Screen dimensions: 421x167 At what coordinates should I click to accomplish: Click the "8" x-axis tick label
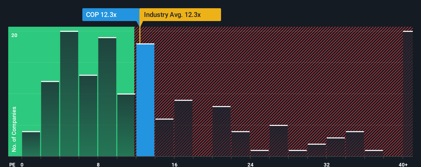pyautogui.click(x=98, y=164)
